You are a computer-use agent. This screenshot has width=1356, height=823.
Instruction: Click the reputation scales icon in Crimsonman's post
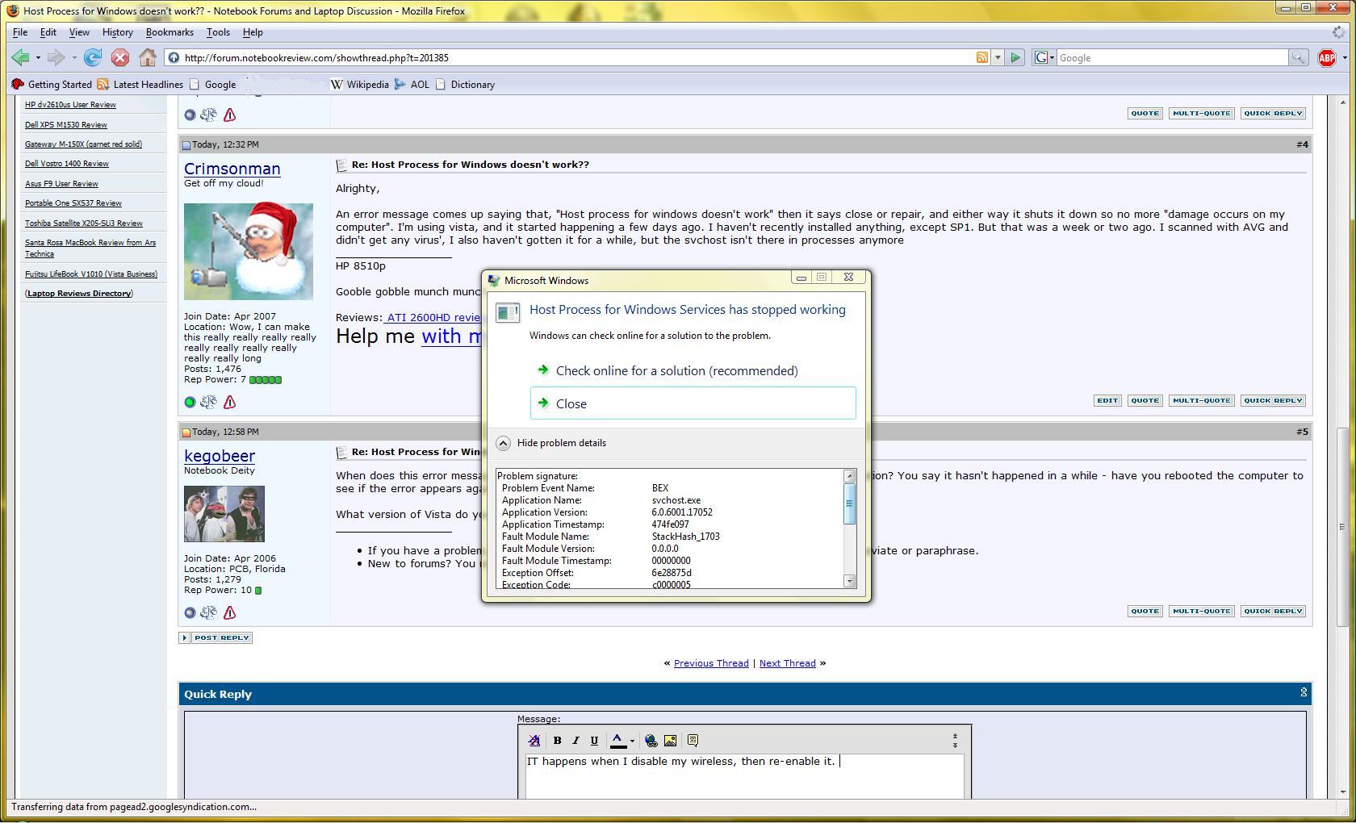[208, 402]
